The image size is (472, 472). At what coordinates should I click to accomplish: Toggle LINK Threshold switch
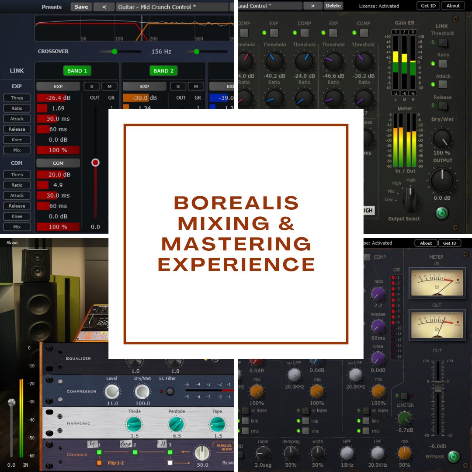click(442, 42)
